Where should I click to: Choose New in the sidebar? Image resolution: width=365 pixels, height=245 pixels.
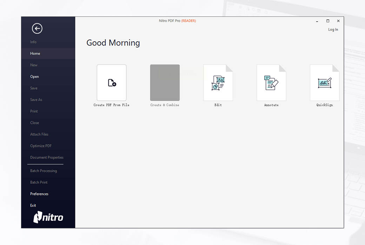tap(34, 65)
